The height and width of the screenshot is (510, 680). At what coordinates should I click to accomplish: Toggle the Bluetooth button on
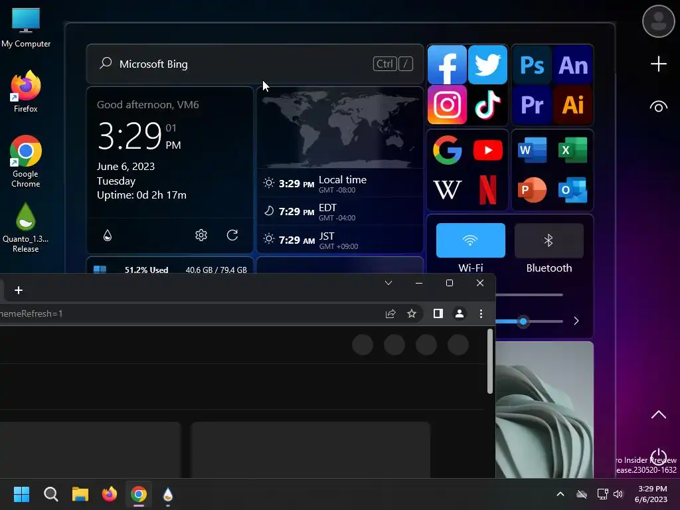click(x=549, y=240)
